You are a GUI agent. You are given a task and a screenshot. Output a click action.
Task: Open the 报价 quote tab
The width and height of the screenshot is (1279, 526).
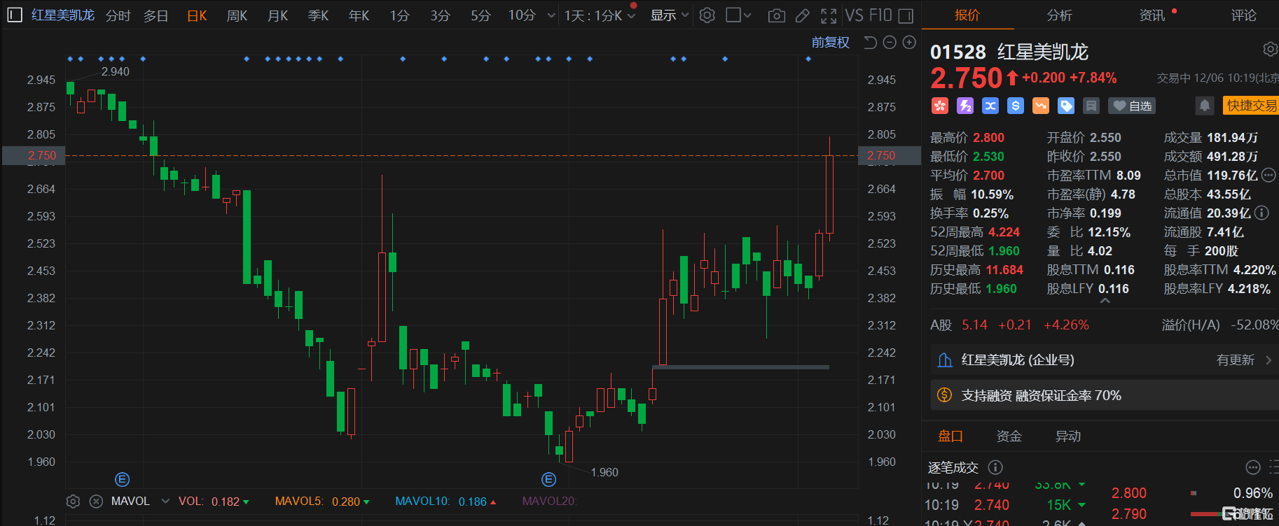coord(967,15)
